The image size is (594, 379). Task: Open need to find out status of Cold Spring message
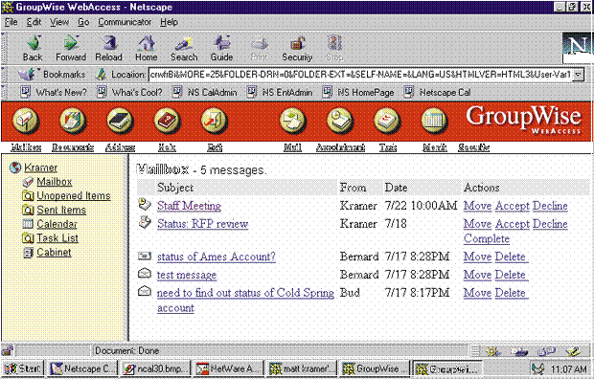pyautogui.click(x=245, y=301)
